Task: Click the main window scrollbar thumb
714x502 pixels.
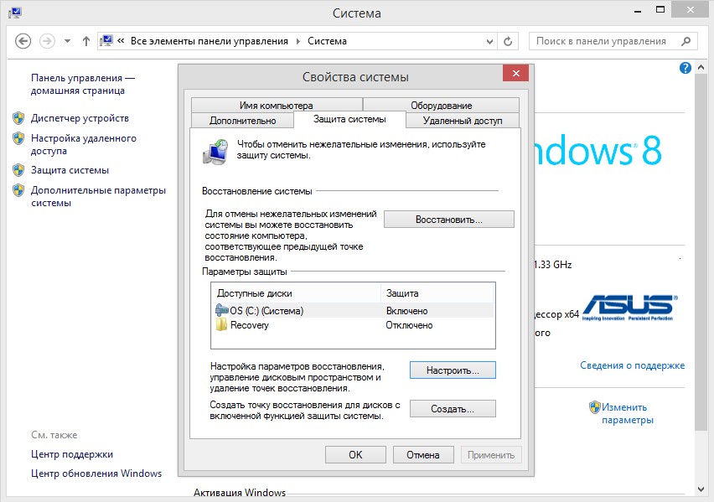Action: tap(701, 253)
